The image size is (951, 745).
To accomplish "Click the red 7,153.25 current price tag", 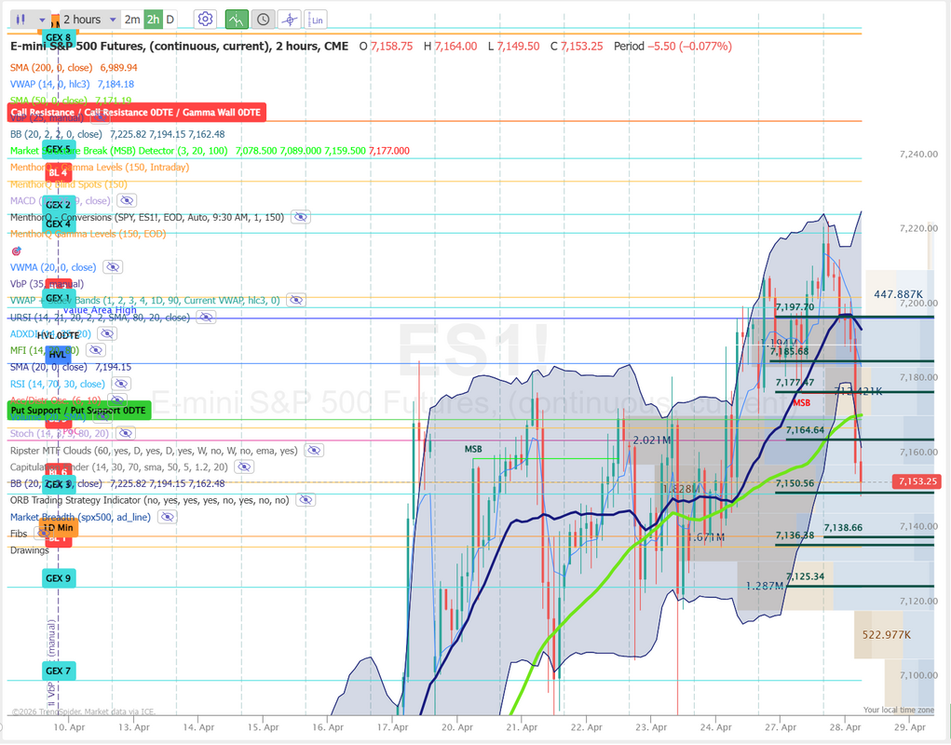I will [917, 481].
